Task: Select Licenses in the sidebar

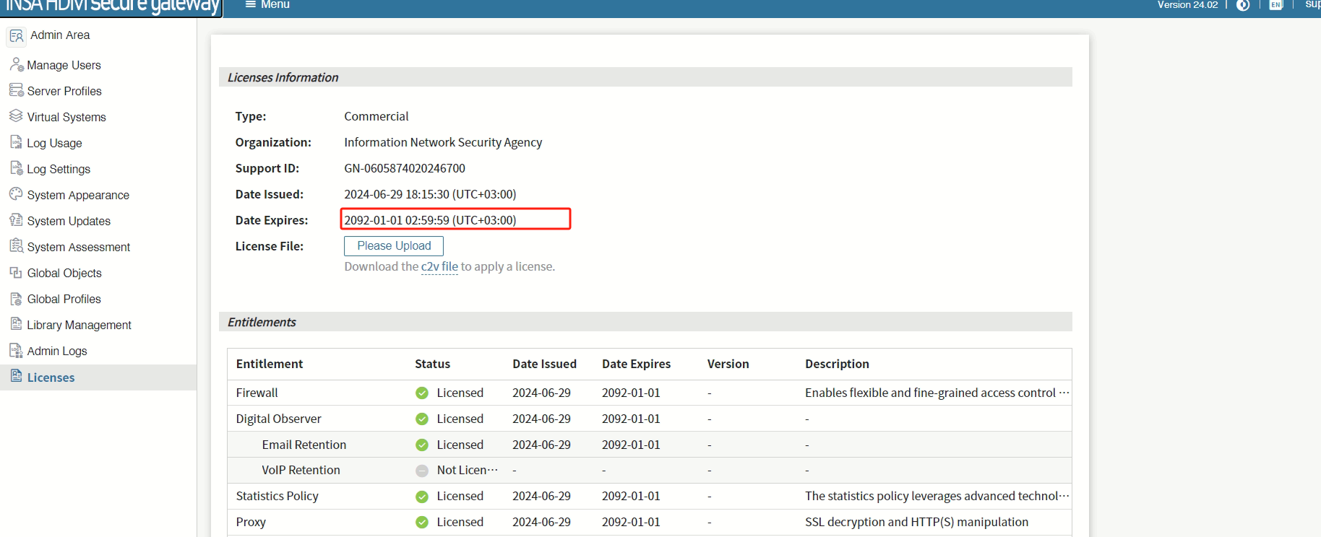Action: click(51, 377)
